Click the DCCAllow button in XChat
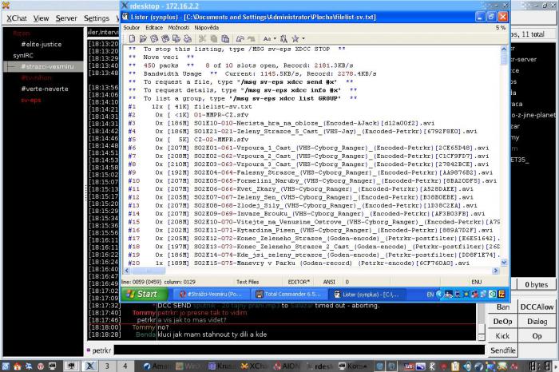The width and height of the screenshot is (559, 372). tap(537, 307)
